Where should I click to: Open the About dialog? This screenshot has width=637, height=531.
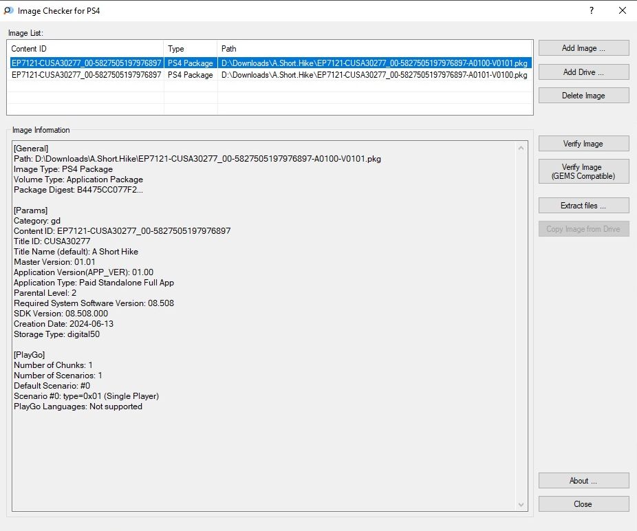pyautogui.click(x=583, y=481)
